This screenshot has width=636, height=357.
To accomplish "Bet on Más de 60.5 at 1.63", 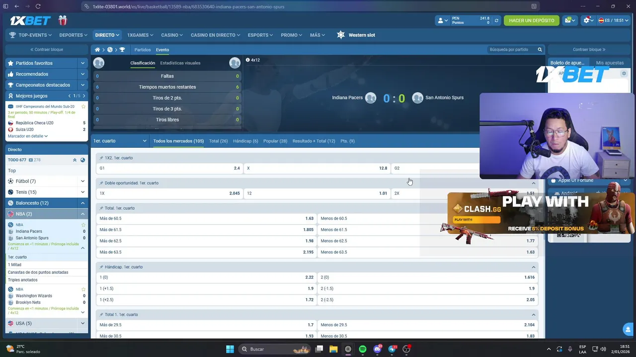I will 206,219.
